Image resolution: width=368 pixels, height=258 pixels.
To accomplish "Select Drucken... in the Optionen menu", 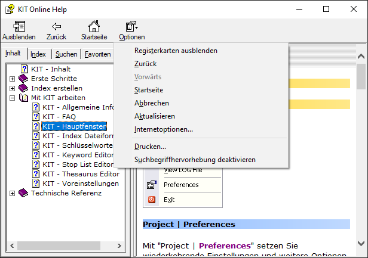I will 150,147.
